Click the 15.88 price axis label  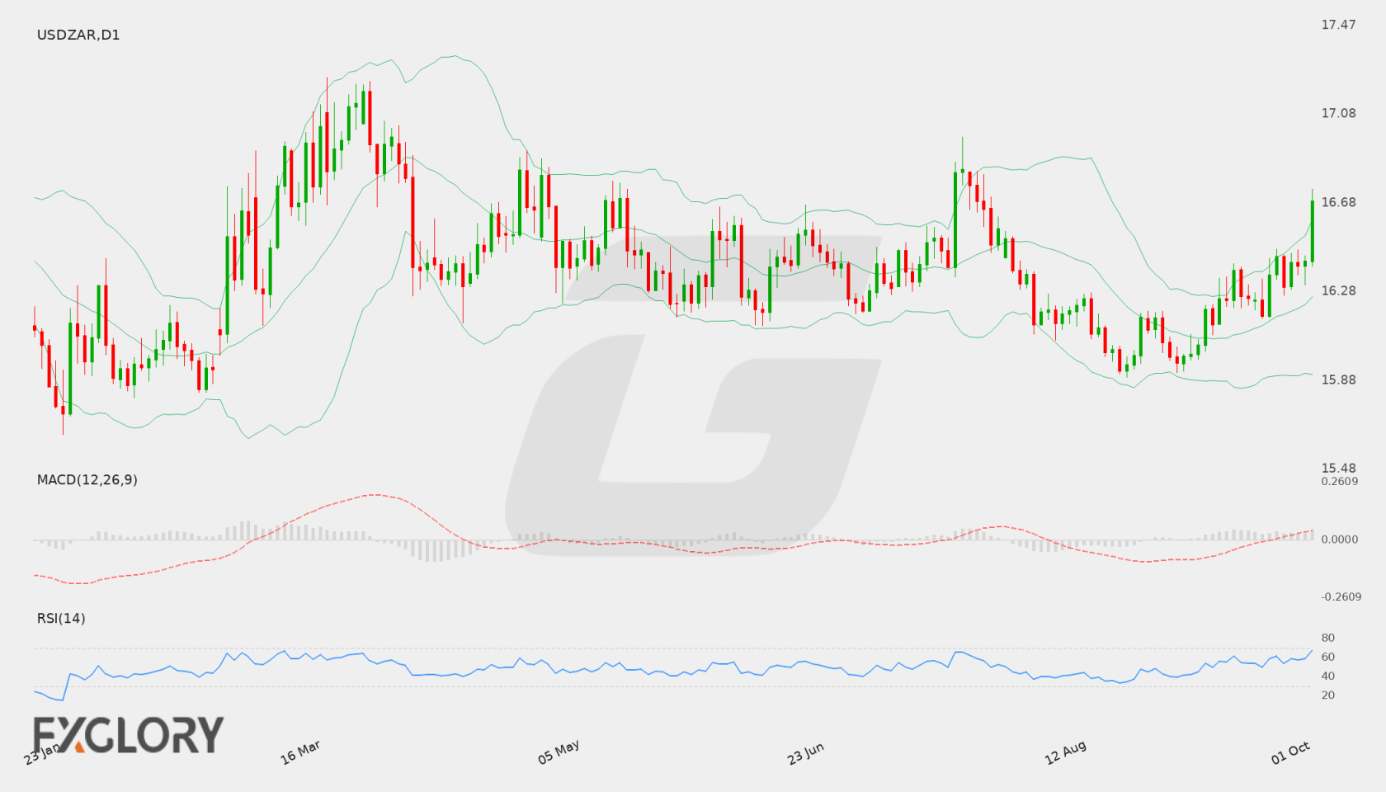[1338, 379]
